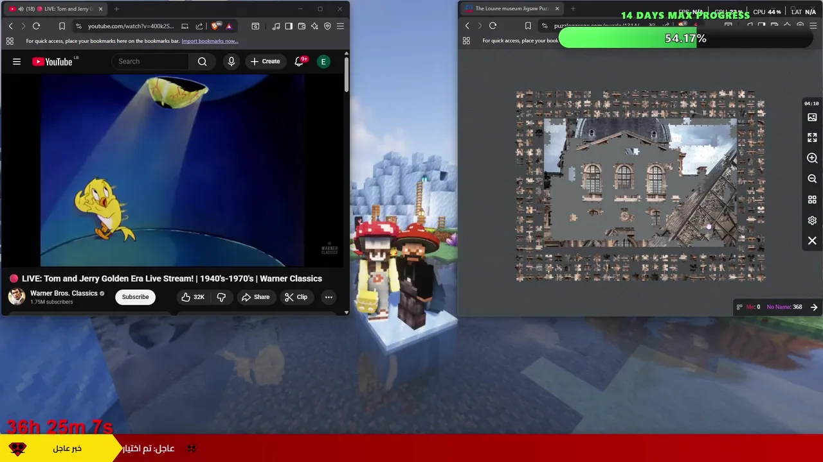Screen dimensions: 823x462
Task: Click the Import bookmarks now link
Action: coord(210,41)
